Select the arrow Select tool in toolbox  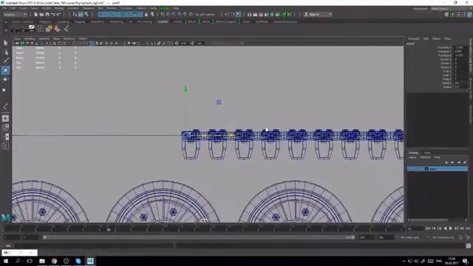[x=5, y=43]
